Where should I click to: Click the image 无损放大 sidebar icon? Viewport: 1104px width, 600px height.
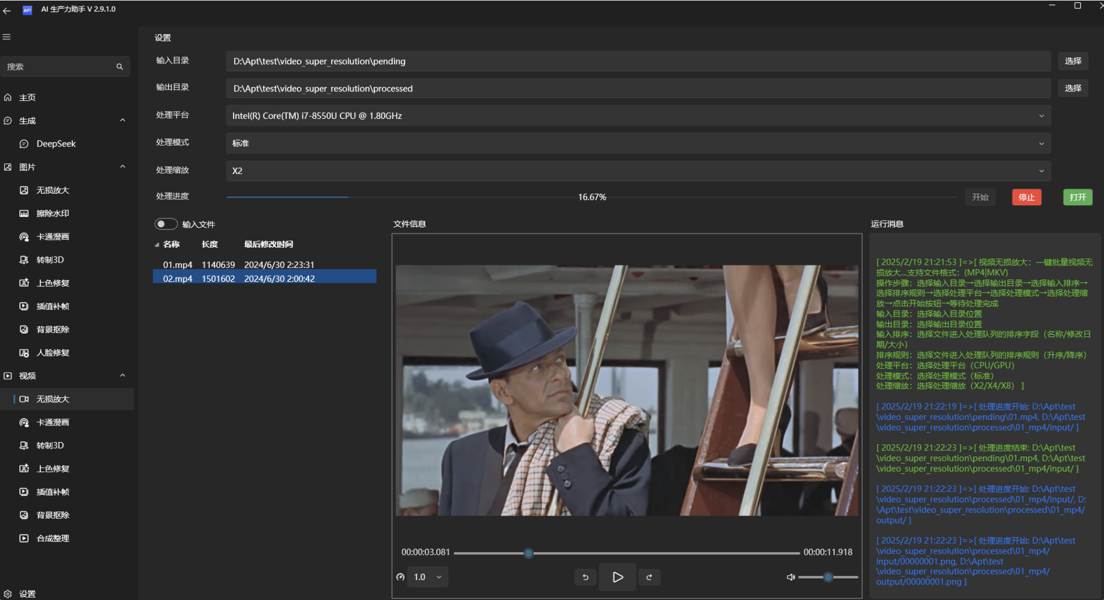coord(24,190)
